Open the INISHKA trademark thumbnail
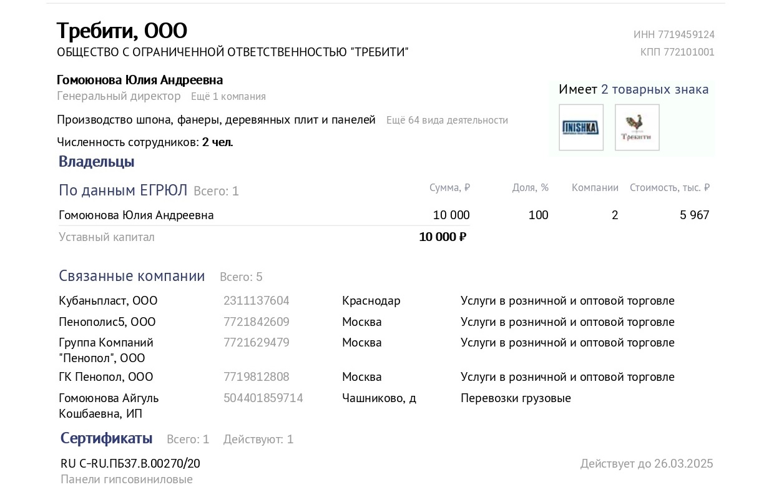 click(581, 127)
